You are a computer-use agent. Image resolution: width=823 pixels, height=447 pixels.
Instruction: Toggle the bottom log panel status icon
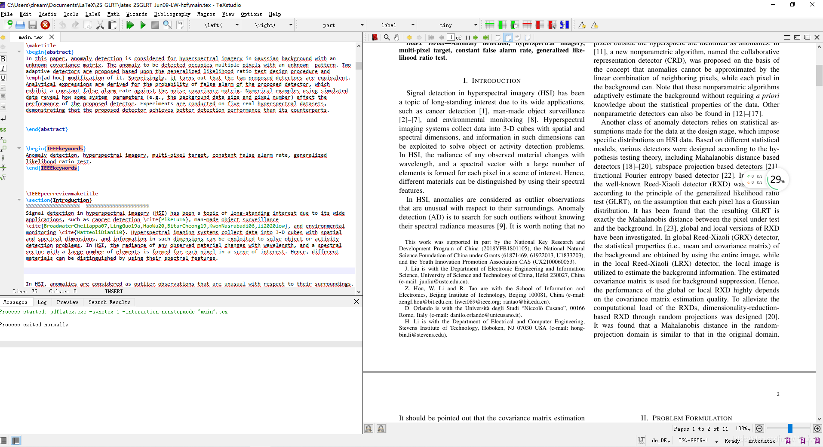[x=16, y=441]
